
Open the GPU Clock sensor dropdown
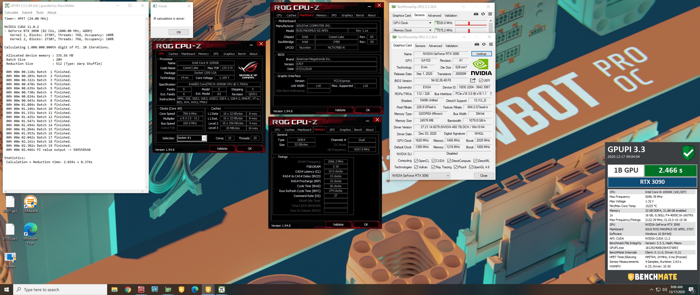click(x=412, y=23)
